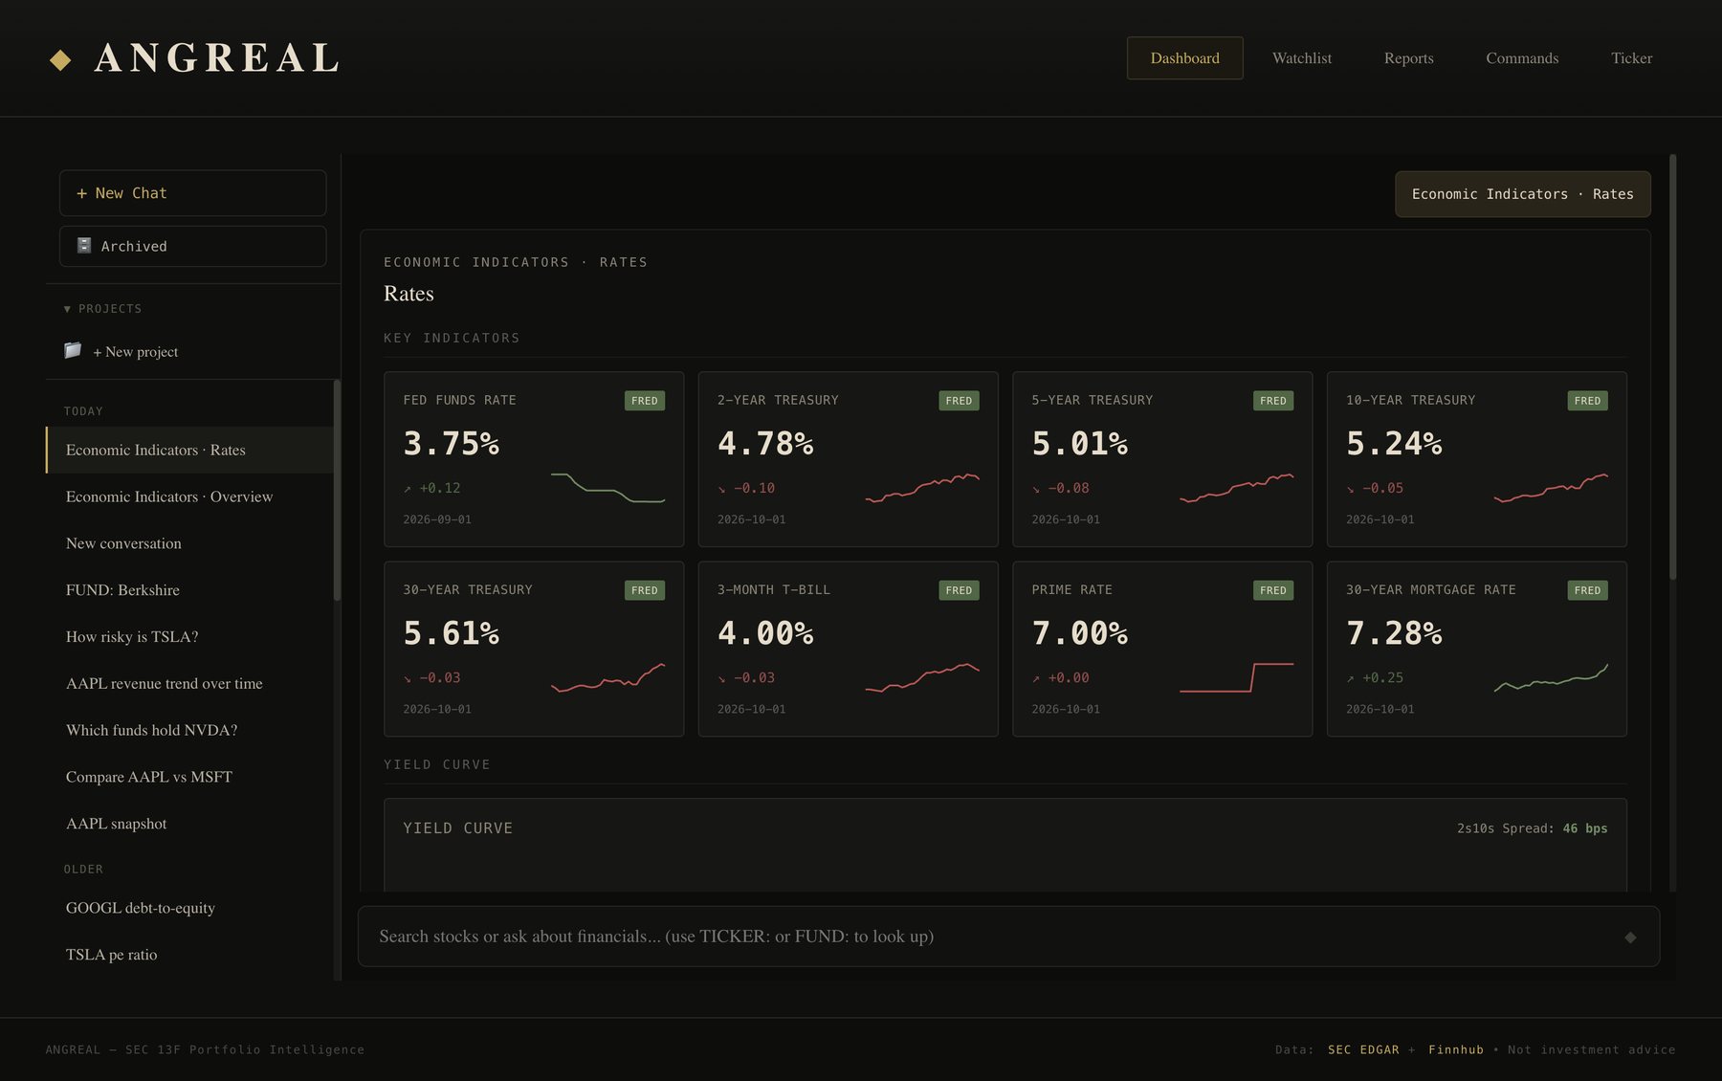Click the archive box icon beside Archived
This screenshot has width=1722, height=1081.
tap(84, 246)
